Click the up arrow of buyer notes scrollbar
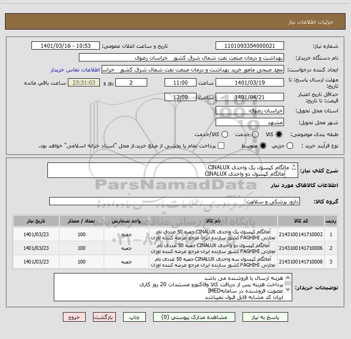 point(288,278)
